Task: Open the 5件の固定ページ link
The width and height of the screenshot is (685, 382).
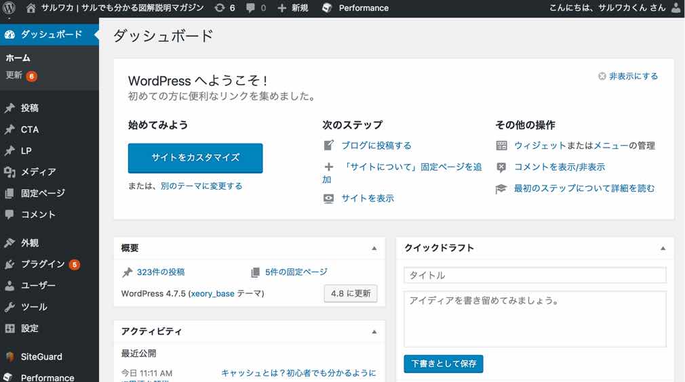Action: click(x=296, y=272)
